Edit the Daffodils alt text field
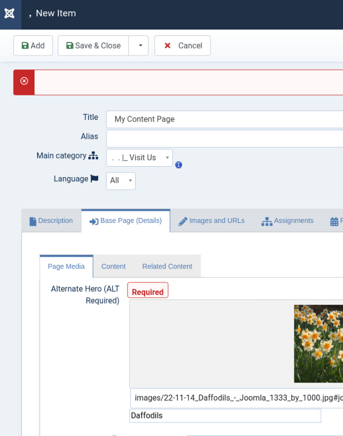 pos(225,416)
